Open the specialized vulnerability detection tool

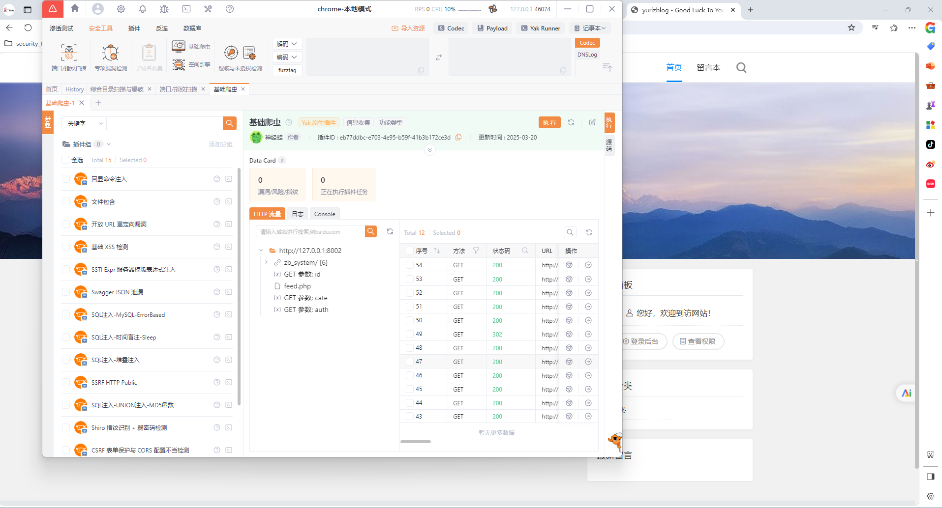111,53
